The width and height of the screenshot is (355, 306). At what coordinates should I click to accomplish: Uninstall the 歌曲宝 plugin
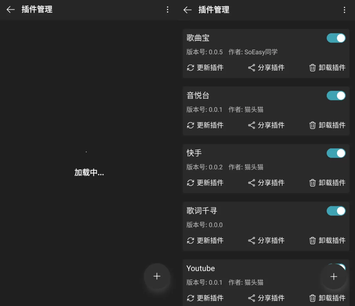click(327, 68)
